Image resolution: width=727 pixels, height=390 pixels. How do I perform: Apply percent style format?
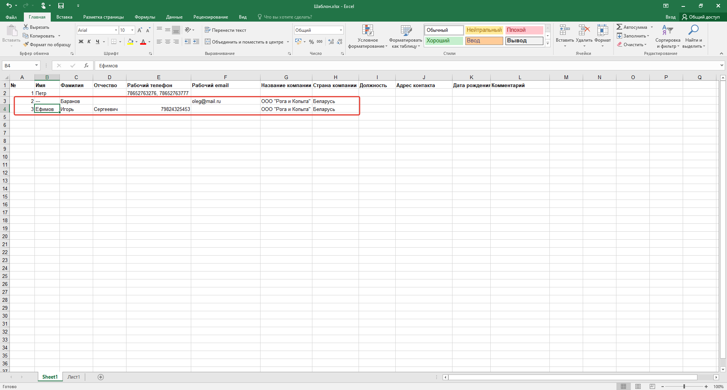click(311, 42)
